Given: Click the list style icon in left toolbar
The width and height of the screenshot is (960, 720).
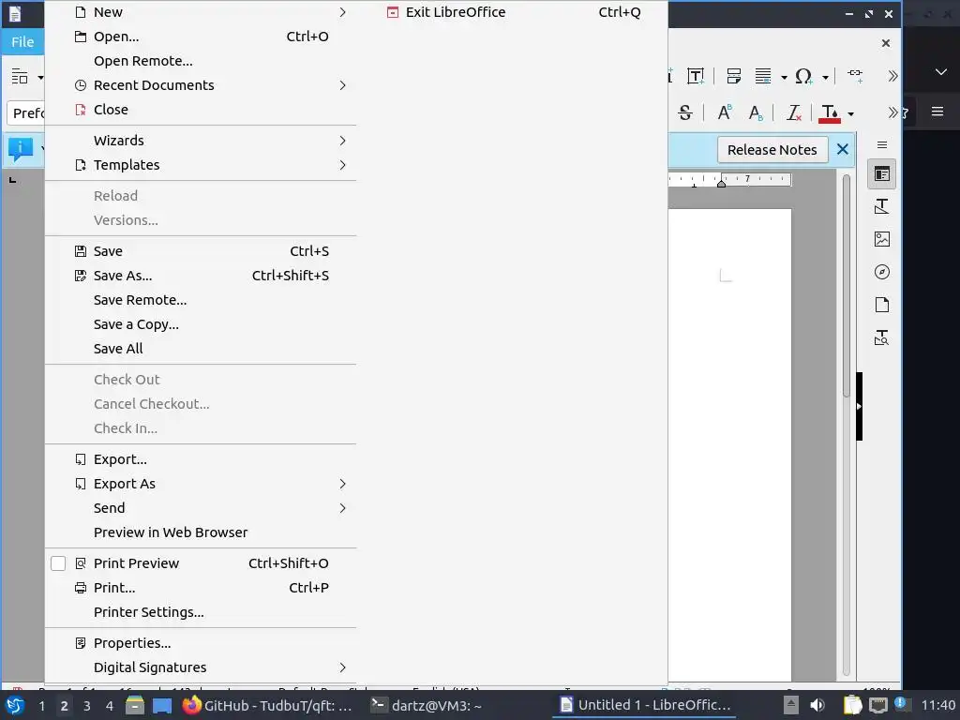Looking at the screenshot, I should [x=20, y=77].
